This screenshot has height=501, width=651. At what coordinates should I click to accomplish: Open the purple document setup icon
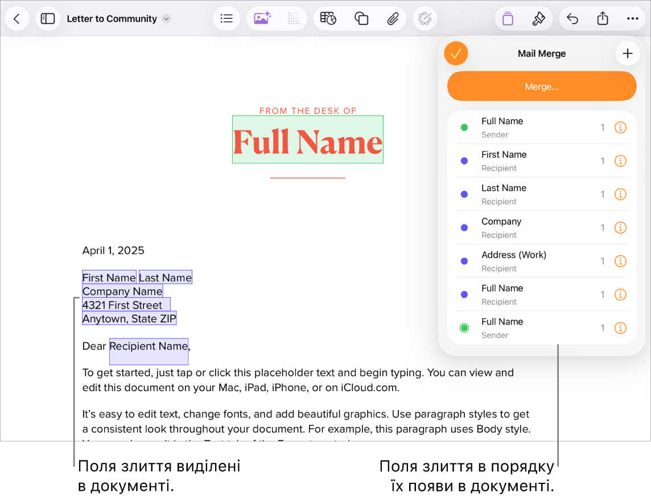[508, 19]
